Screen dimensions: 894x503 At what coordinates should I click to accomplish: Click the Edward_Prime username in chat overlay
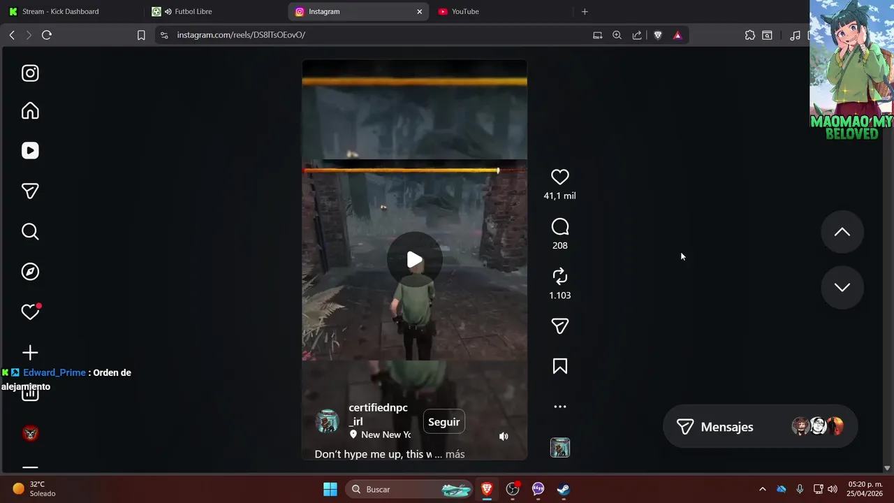tap(54, 373)
